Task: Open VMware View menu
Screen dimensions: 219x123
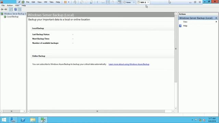Action: click(39, 2)
